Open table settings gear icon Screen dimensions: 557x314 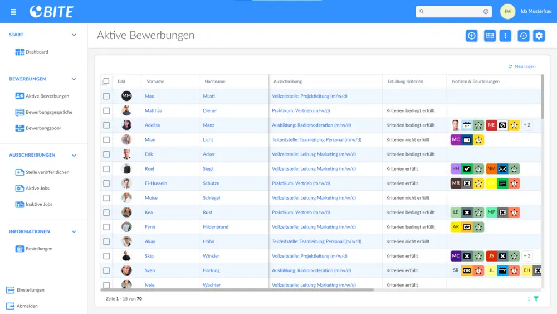[539, 36]
